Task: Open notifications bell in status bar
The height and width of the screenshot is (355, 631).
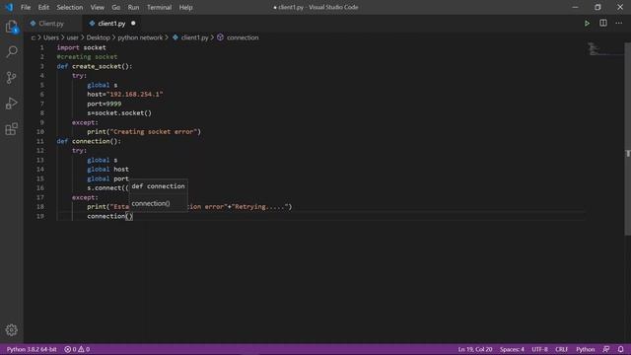Action: tap(621, 349)
